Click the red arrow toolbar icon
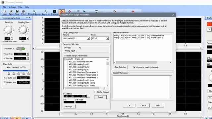Viewport: 212px width, 119px height. [x=133, y=11]
